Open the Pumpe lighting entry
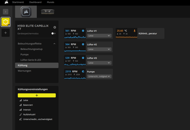Image resolution: width=190 pixels, height=130 pixels. [24, 55]
